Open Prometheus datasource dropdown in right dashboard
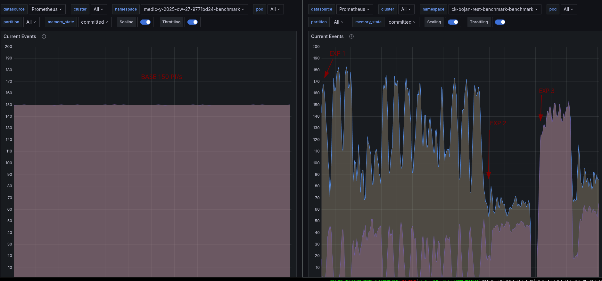Image resolution: width=602 pixels, height=281 pixels. 355,9
